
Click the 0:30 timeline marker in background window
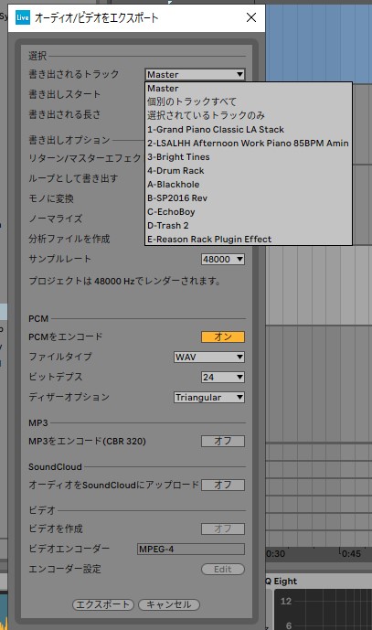tap(276, 553)
